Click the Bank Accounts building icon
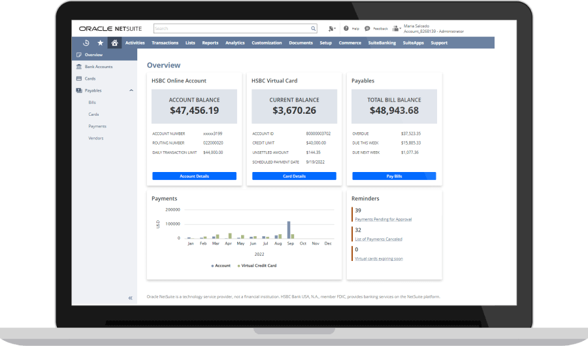 click(79, 67)
